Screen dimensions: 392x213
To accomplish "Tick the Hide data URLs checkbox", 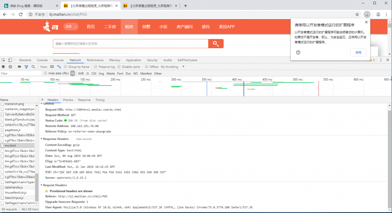I will click(46, 73).
